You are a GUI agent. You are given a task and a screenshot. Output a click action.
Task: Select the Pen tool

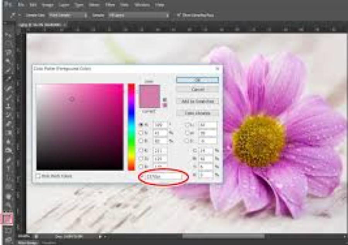pyautogui.click(x=8, y=160)
